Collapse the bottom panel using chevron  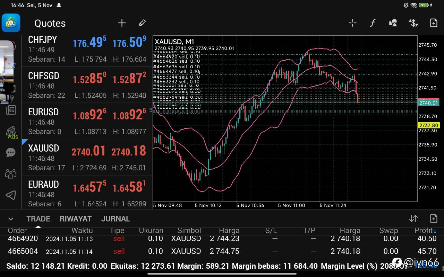(x=11, y=219)
